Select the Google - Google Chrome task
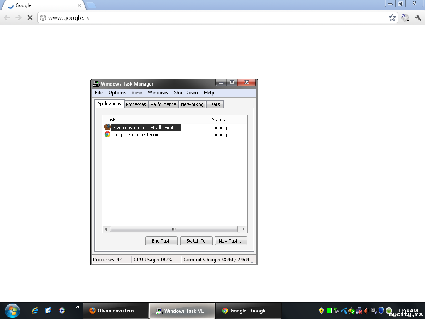 [x=135, y=135]
